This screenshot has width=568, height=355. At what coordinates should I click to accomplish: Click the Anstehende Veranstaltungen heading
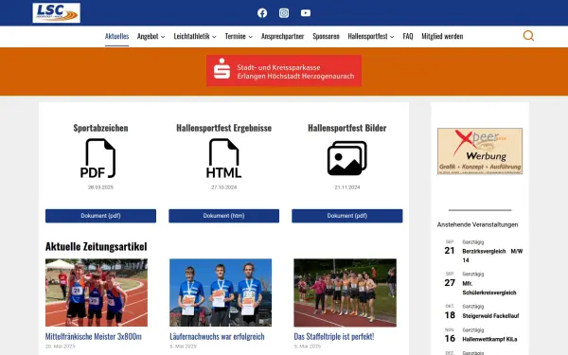pyautogui.click(x=477, y=224)
